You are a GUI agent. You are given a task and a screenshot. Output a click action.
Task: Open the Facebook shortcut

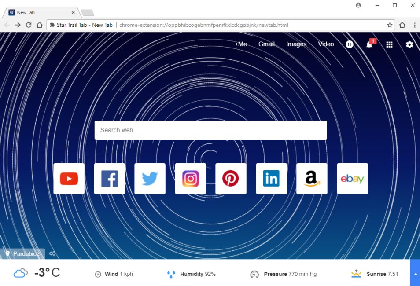coord(109,178)
